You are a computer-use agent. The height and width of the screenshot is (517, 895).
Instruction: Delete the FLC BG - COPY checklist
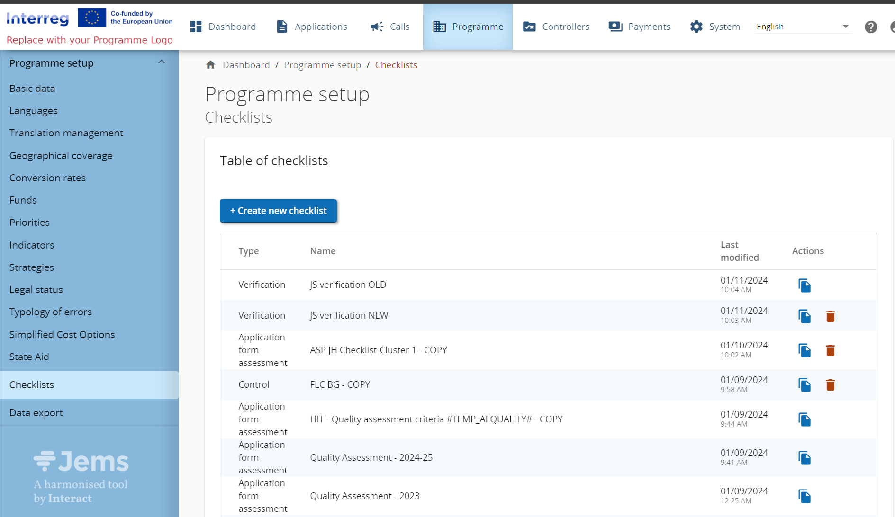[x=830, y=385]
